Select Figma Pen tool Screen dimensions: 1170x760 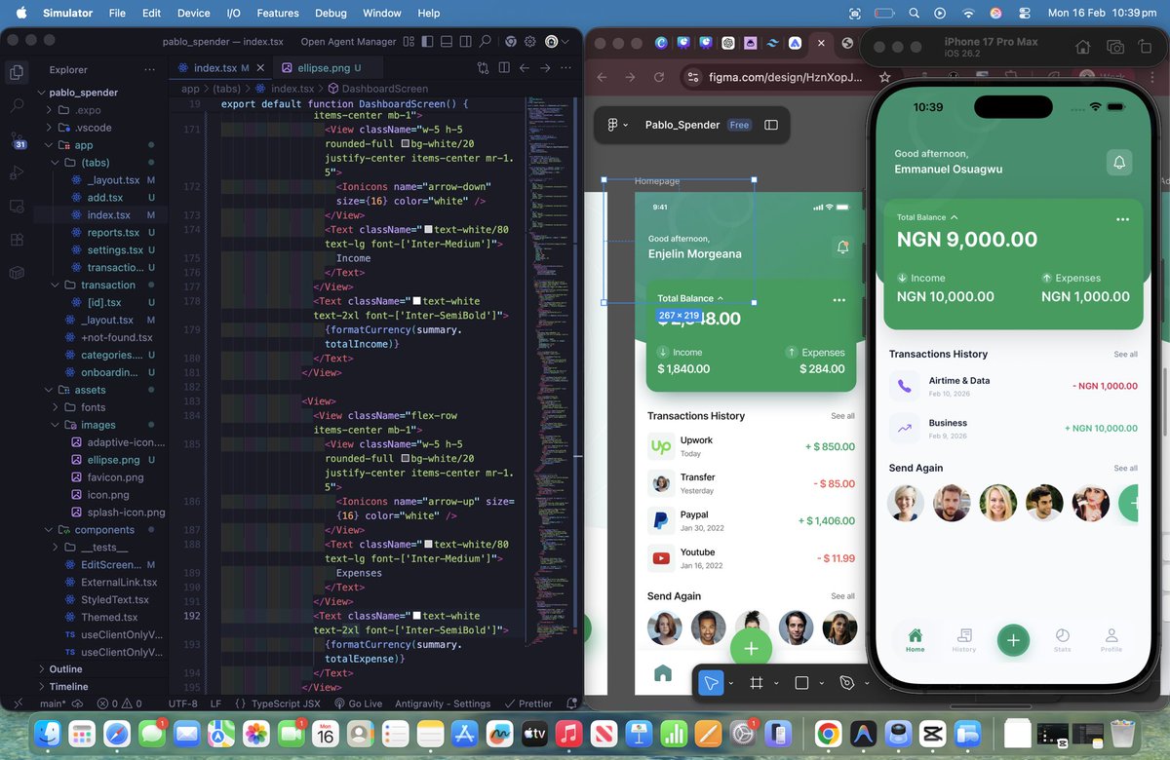pos(847,684)
